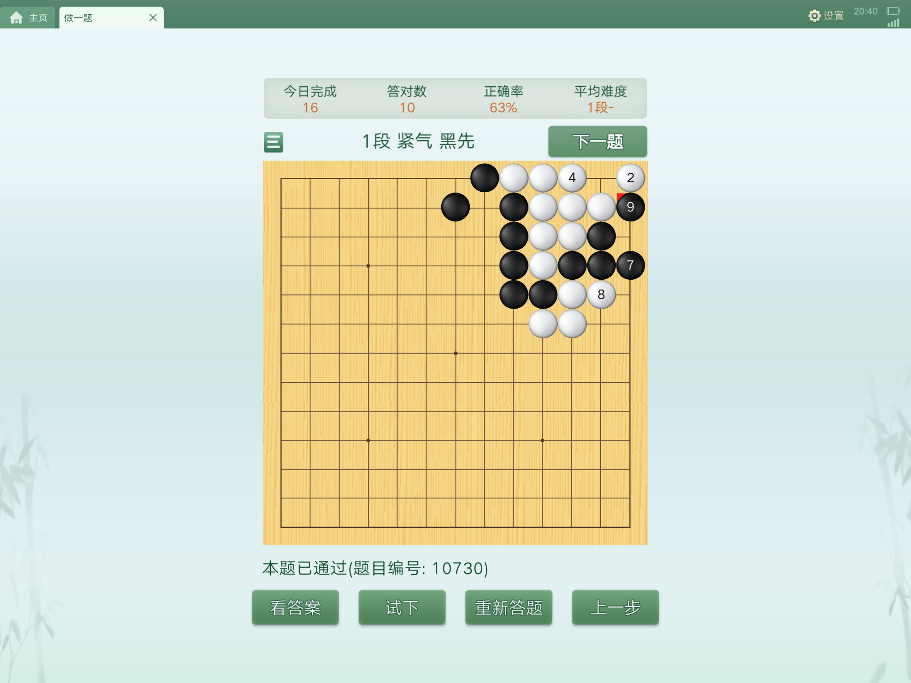Image resolution: width=911 pixels, height=683 pixels.
Task: Select the white stone numbered 2
Action: (x=630, y=178)
